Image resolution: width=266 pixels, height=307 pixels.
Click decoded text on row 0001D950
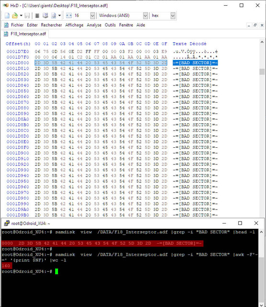195,181
